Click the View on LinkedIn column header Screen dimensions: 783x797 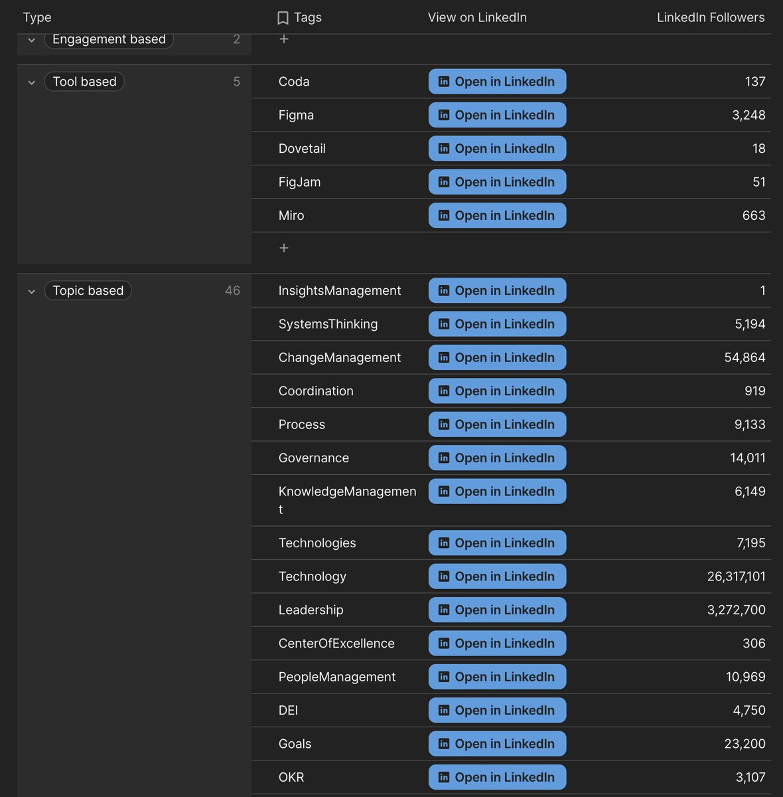tap(477, 17)
